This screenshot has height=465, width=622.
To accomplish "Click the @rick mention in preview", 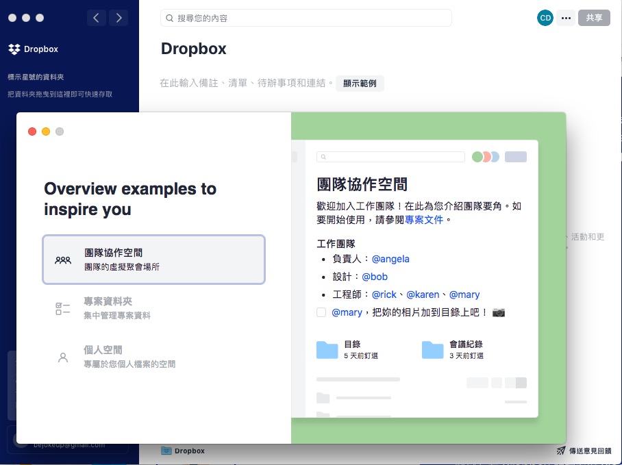I will [x=384, y=294].
